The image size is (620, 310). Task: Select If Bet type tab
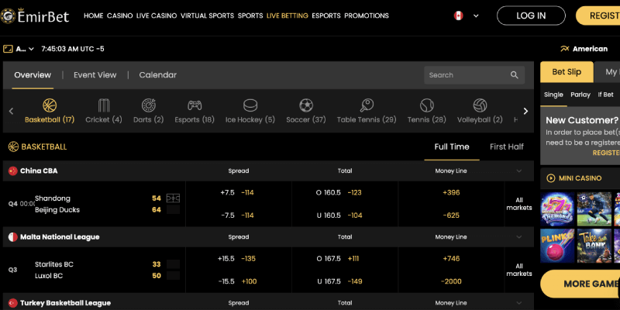tap(606, 95)
